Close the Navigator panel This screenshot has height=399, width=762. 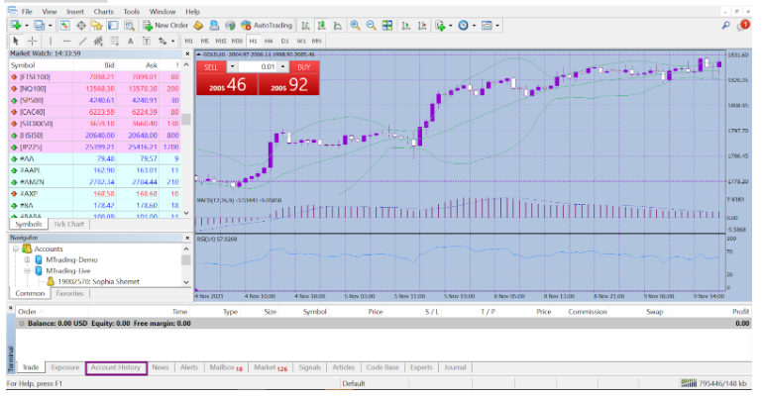[187, 238]
